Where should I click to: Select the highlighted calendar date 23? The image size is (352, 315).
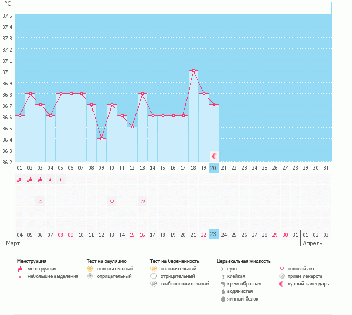point(214,235)
